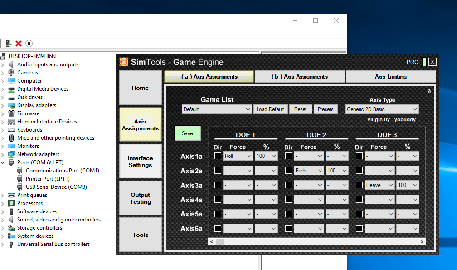Click the Software devices icon
This screenshot has width=457, height=270.
pyautogui.click(x=11, y=211)
